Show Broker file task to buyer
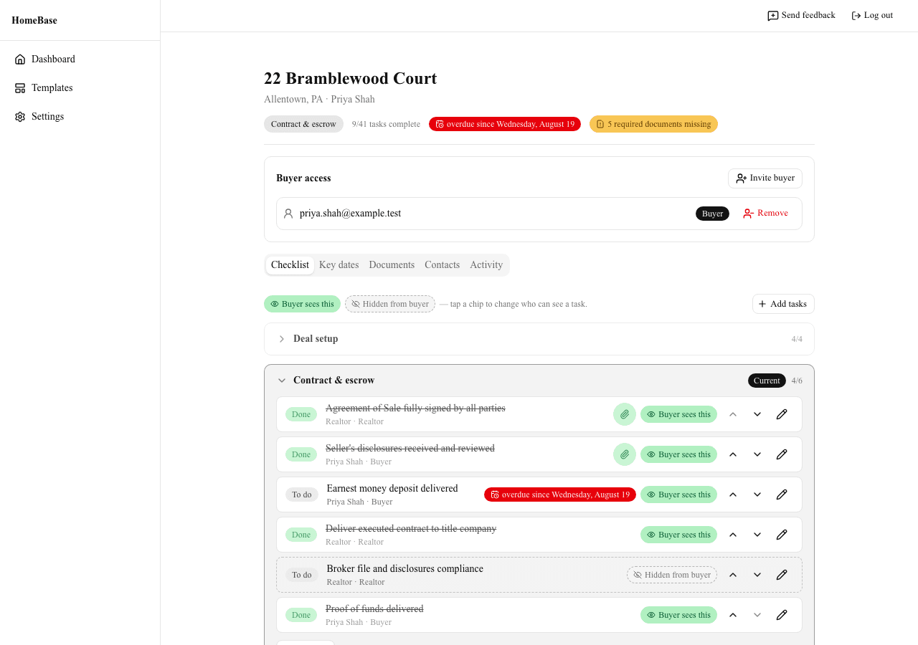This screenshot has width=918, height=645. [672, 575]
